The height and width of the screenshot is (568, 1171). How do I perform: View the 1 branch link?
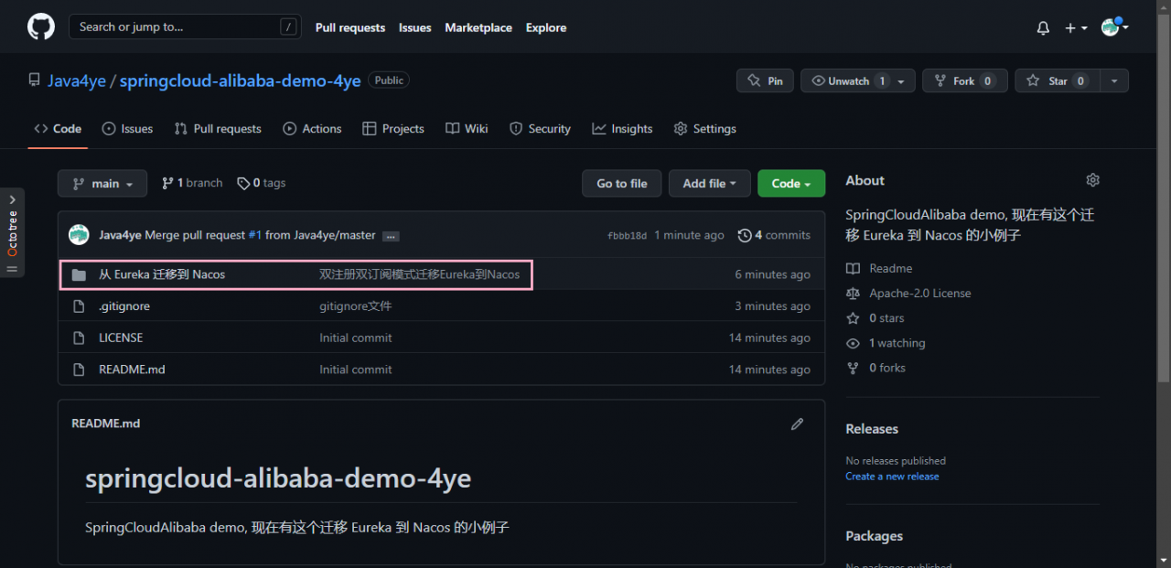(192, 183)
